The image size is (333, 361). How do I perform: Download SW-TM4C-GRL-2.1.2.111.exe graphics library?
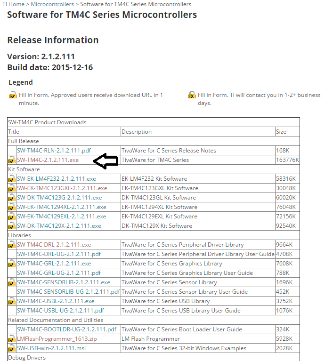[54, 264]
